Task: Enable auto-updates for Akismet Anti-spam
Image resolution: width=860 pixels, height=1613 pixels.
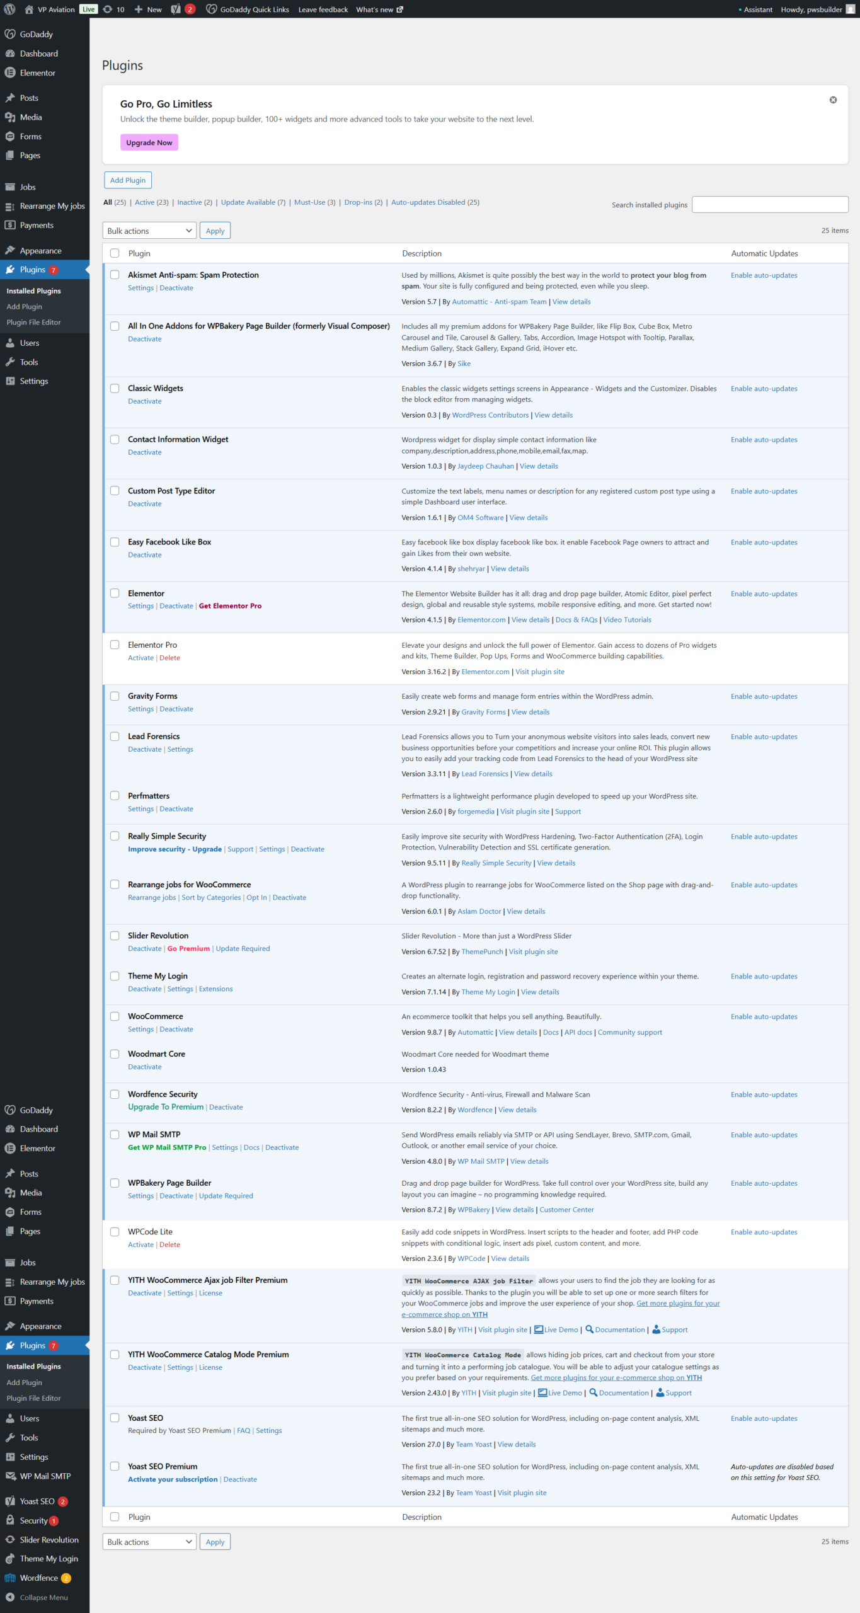Action: coord(764,275)
